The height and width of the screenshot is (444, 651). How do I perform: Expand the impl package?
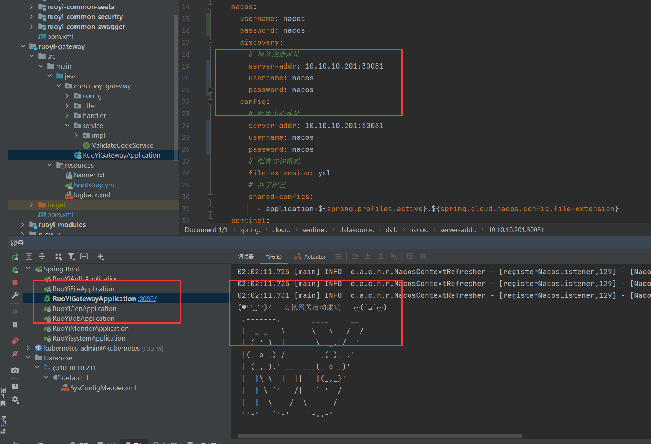(x=76, y=135)
